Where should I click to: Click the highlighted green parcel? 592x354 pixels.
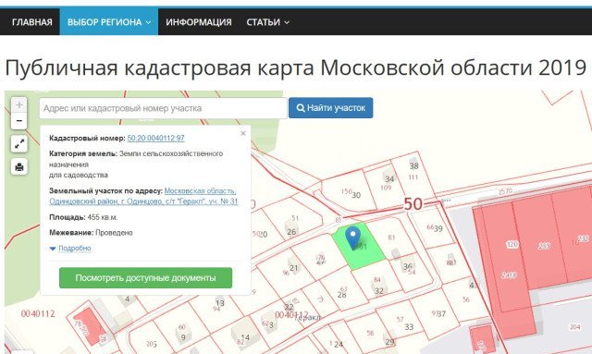(x=359, y=246)
